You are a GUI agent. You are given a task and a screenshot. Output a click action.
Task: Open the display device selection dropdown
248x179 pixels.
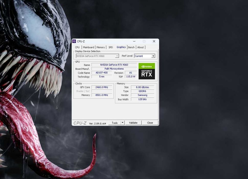click(x=97, y=56)
